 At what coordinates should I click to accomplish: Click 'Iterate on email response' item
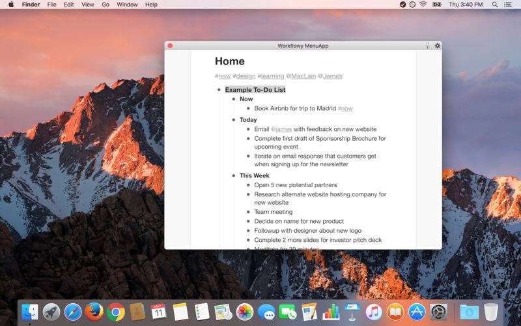[x=315, y=160]
